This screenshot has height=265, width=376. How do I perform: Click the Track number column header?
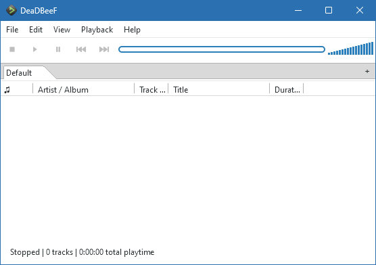(151, 90)
